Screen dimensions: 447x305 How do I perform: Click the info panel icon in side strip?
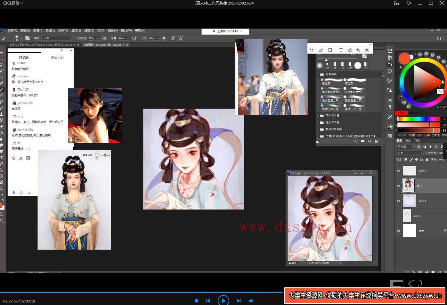coord(390,71)
